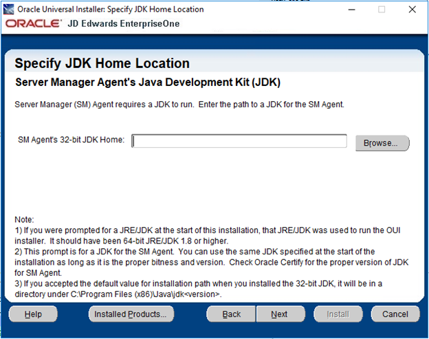Screen dimensions: 429x339
Task: Go Back to previous installer step
Action: [x=231, y=314]
